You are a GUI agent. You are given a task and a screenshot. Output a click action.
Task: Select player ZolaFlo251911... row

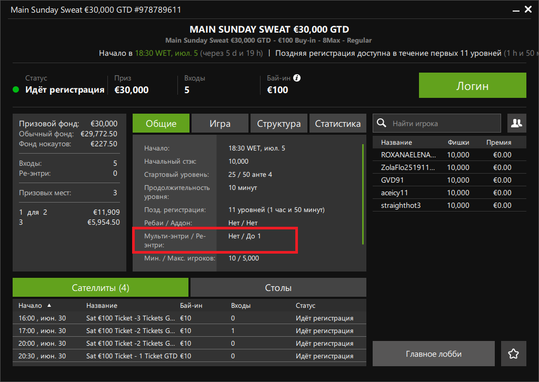click(x=450, y=167)
